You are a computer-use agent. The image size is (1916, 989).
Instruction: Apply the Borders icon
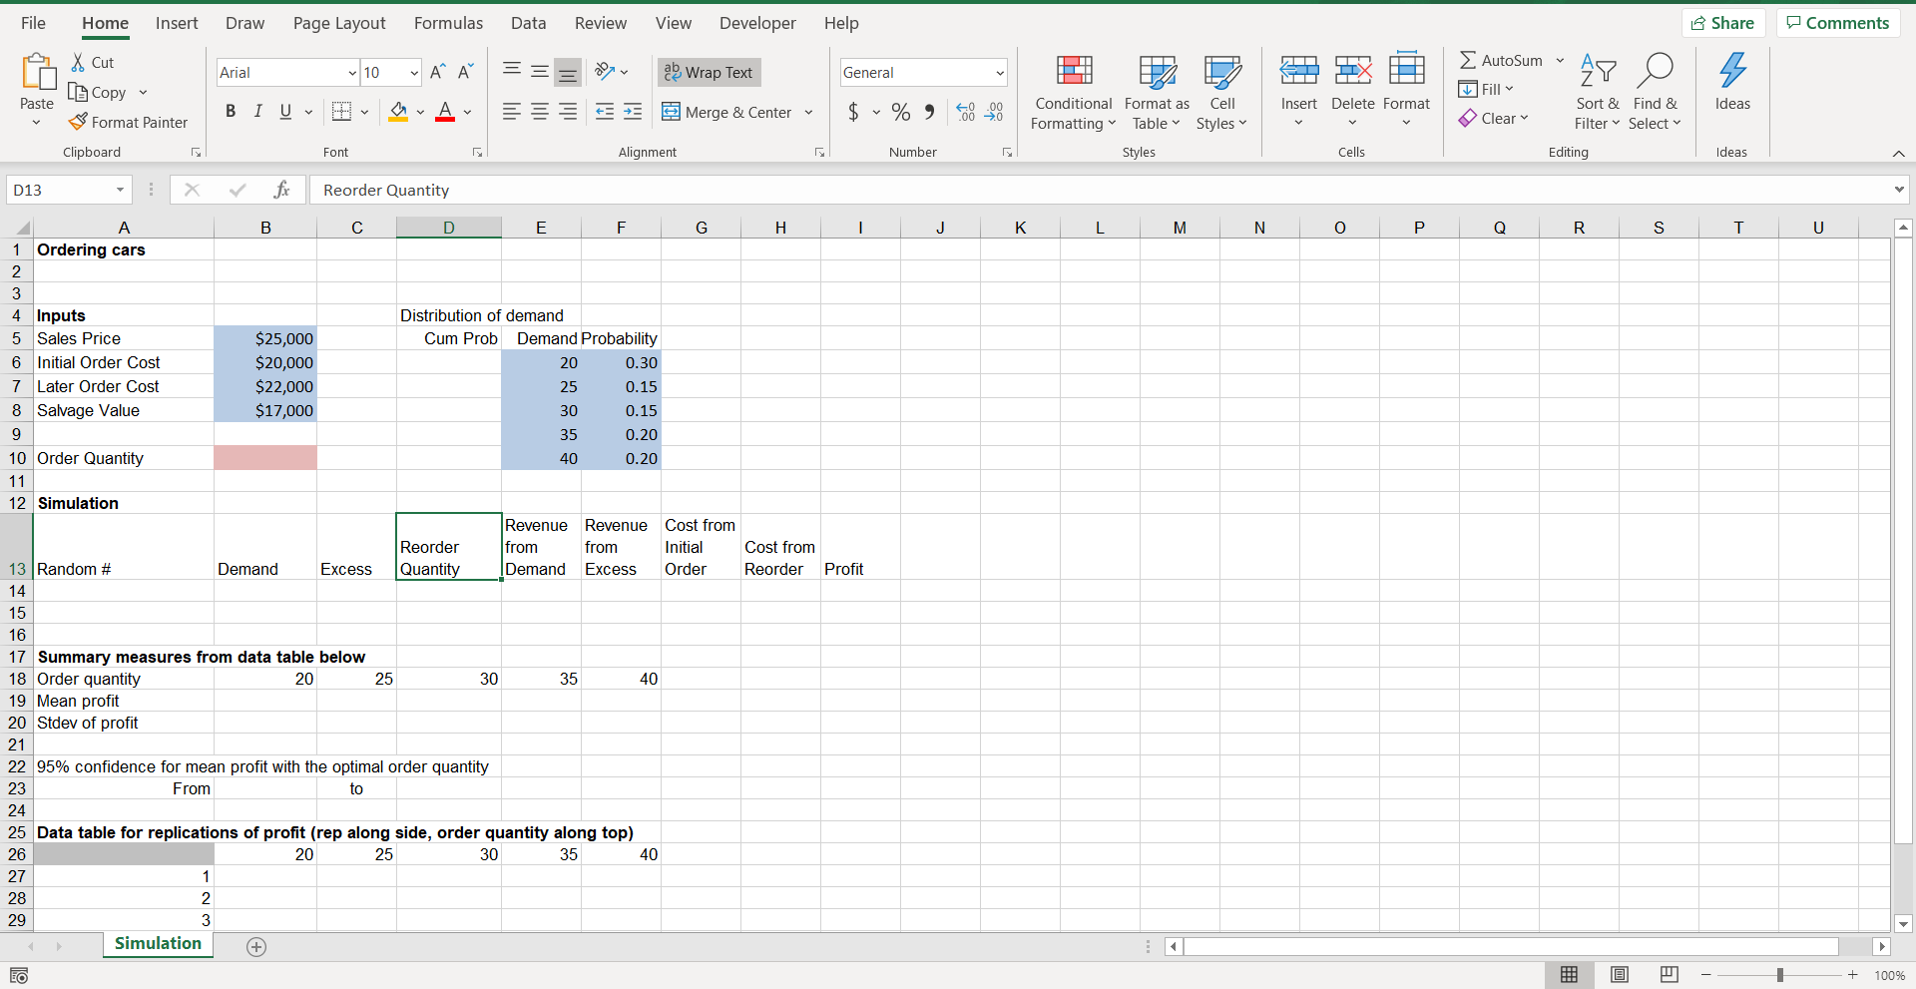pos(341,112)
